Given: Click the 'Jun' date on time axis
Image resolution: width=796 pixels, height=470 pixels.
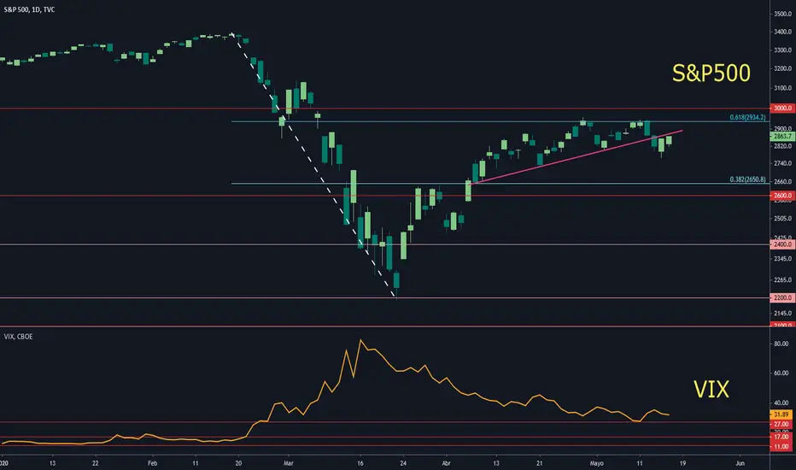Looking at the screenshot, I should click(740, 463).
